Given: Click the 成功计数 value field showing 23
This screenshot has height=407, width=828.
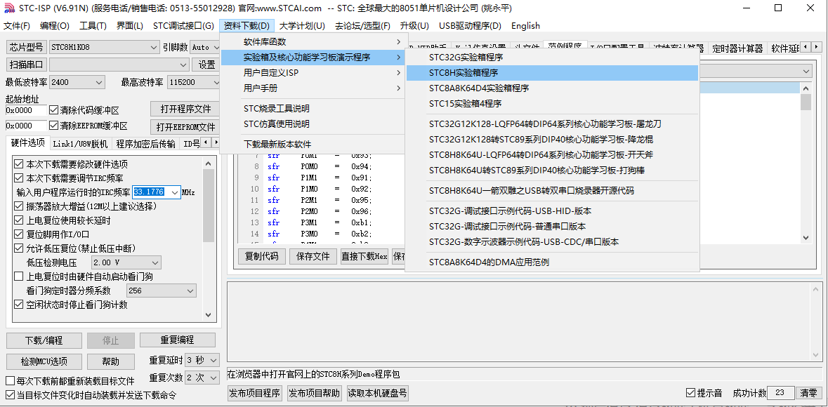Looking at the screenshot, I should pos(780,393).
